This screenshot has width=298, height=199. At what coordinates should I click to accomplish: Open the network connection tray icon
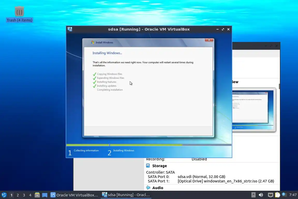click(x=270, y=195)
